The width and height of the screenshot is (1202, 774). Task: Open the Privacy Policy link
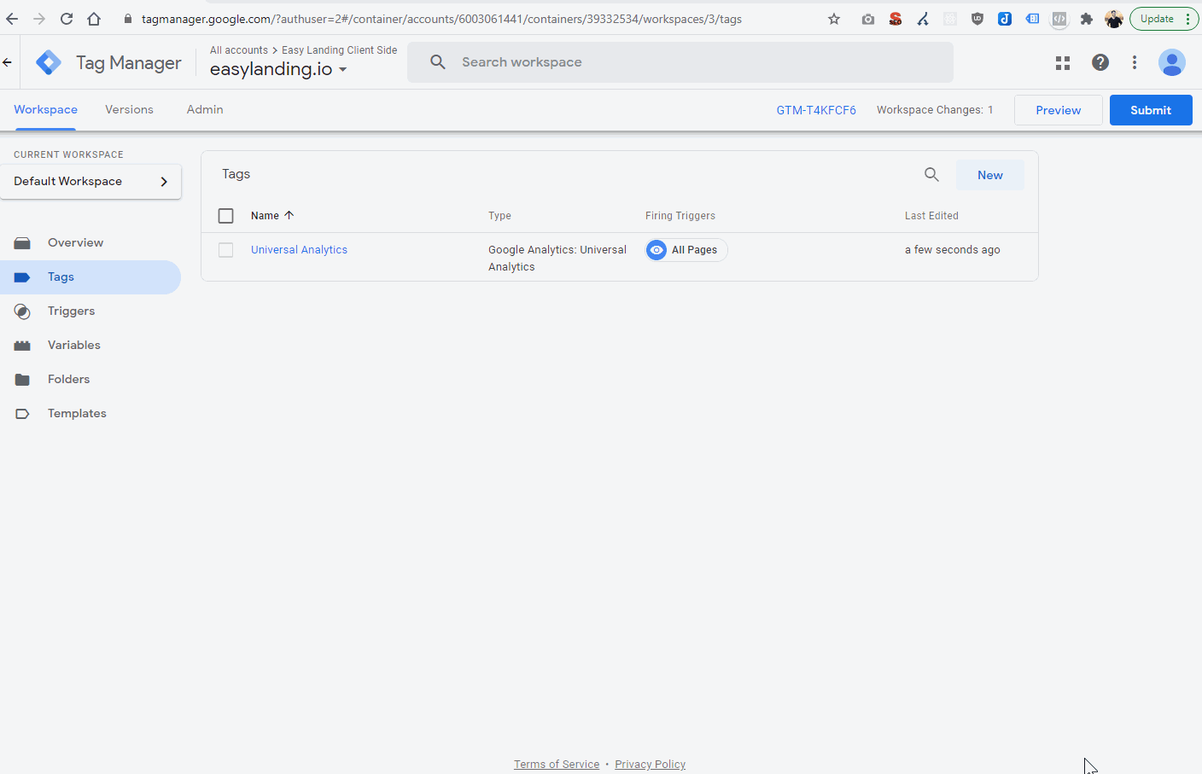point(650,765)
